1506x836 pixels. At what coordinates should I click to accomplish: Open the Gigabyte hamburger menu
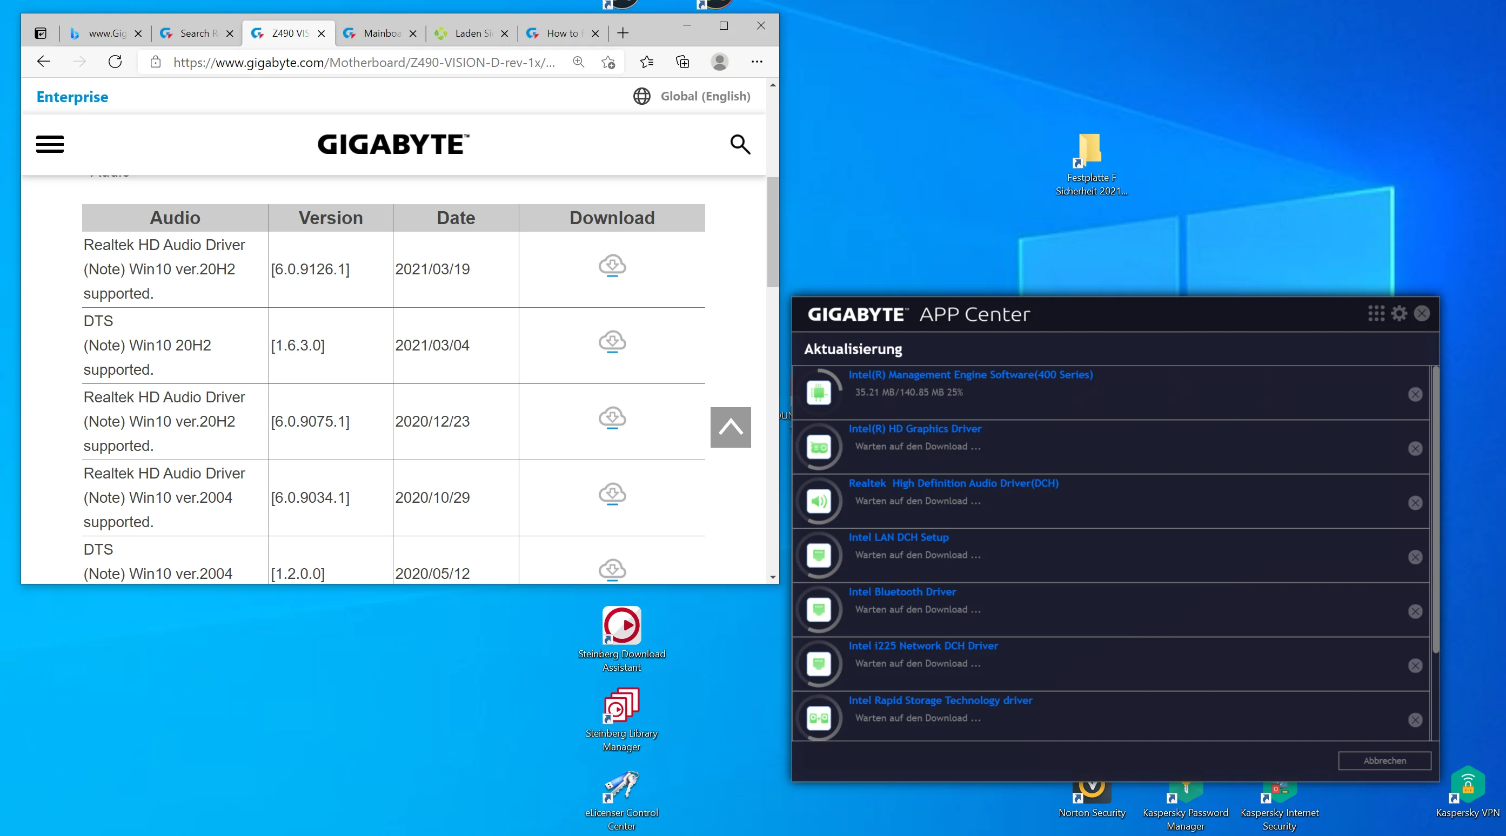click(x=50, y=144)
